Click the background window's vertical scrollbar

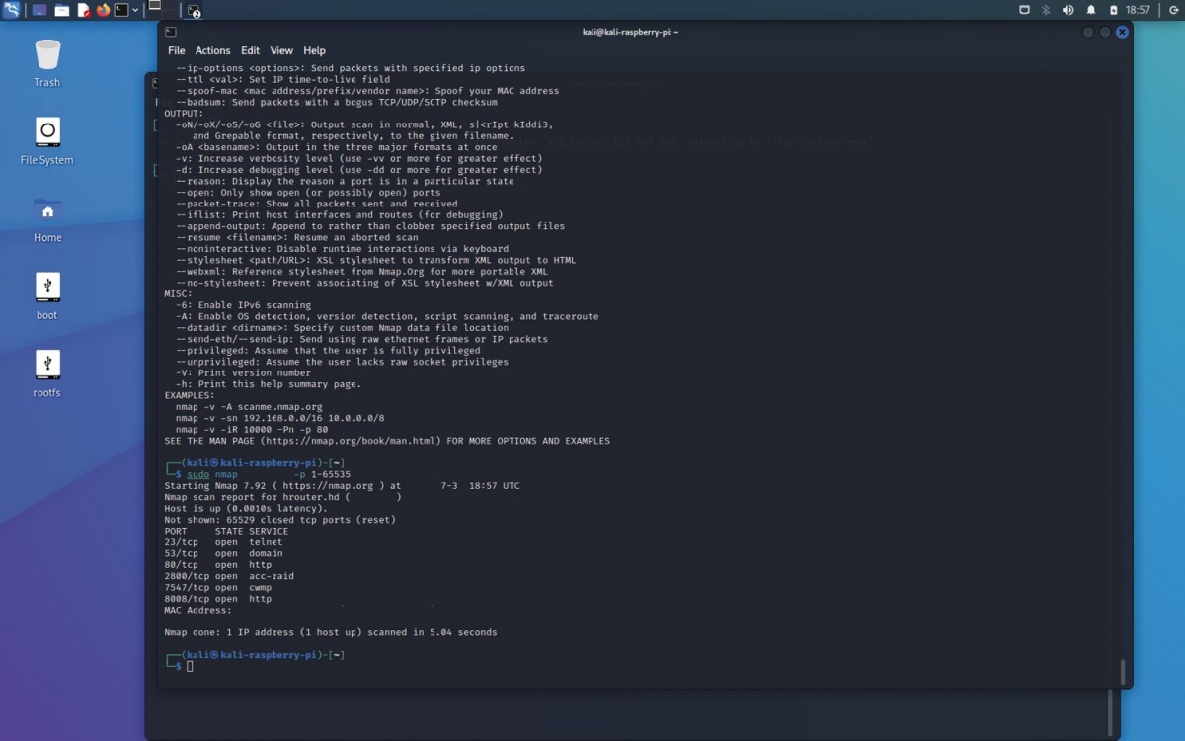[1111, 712]
